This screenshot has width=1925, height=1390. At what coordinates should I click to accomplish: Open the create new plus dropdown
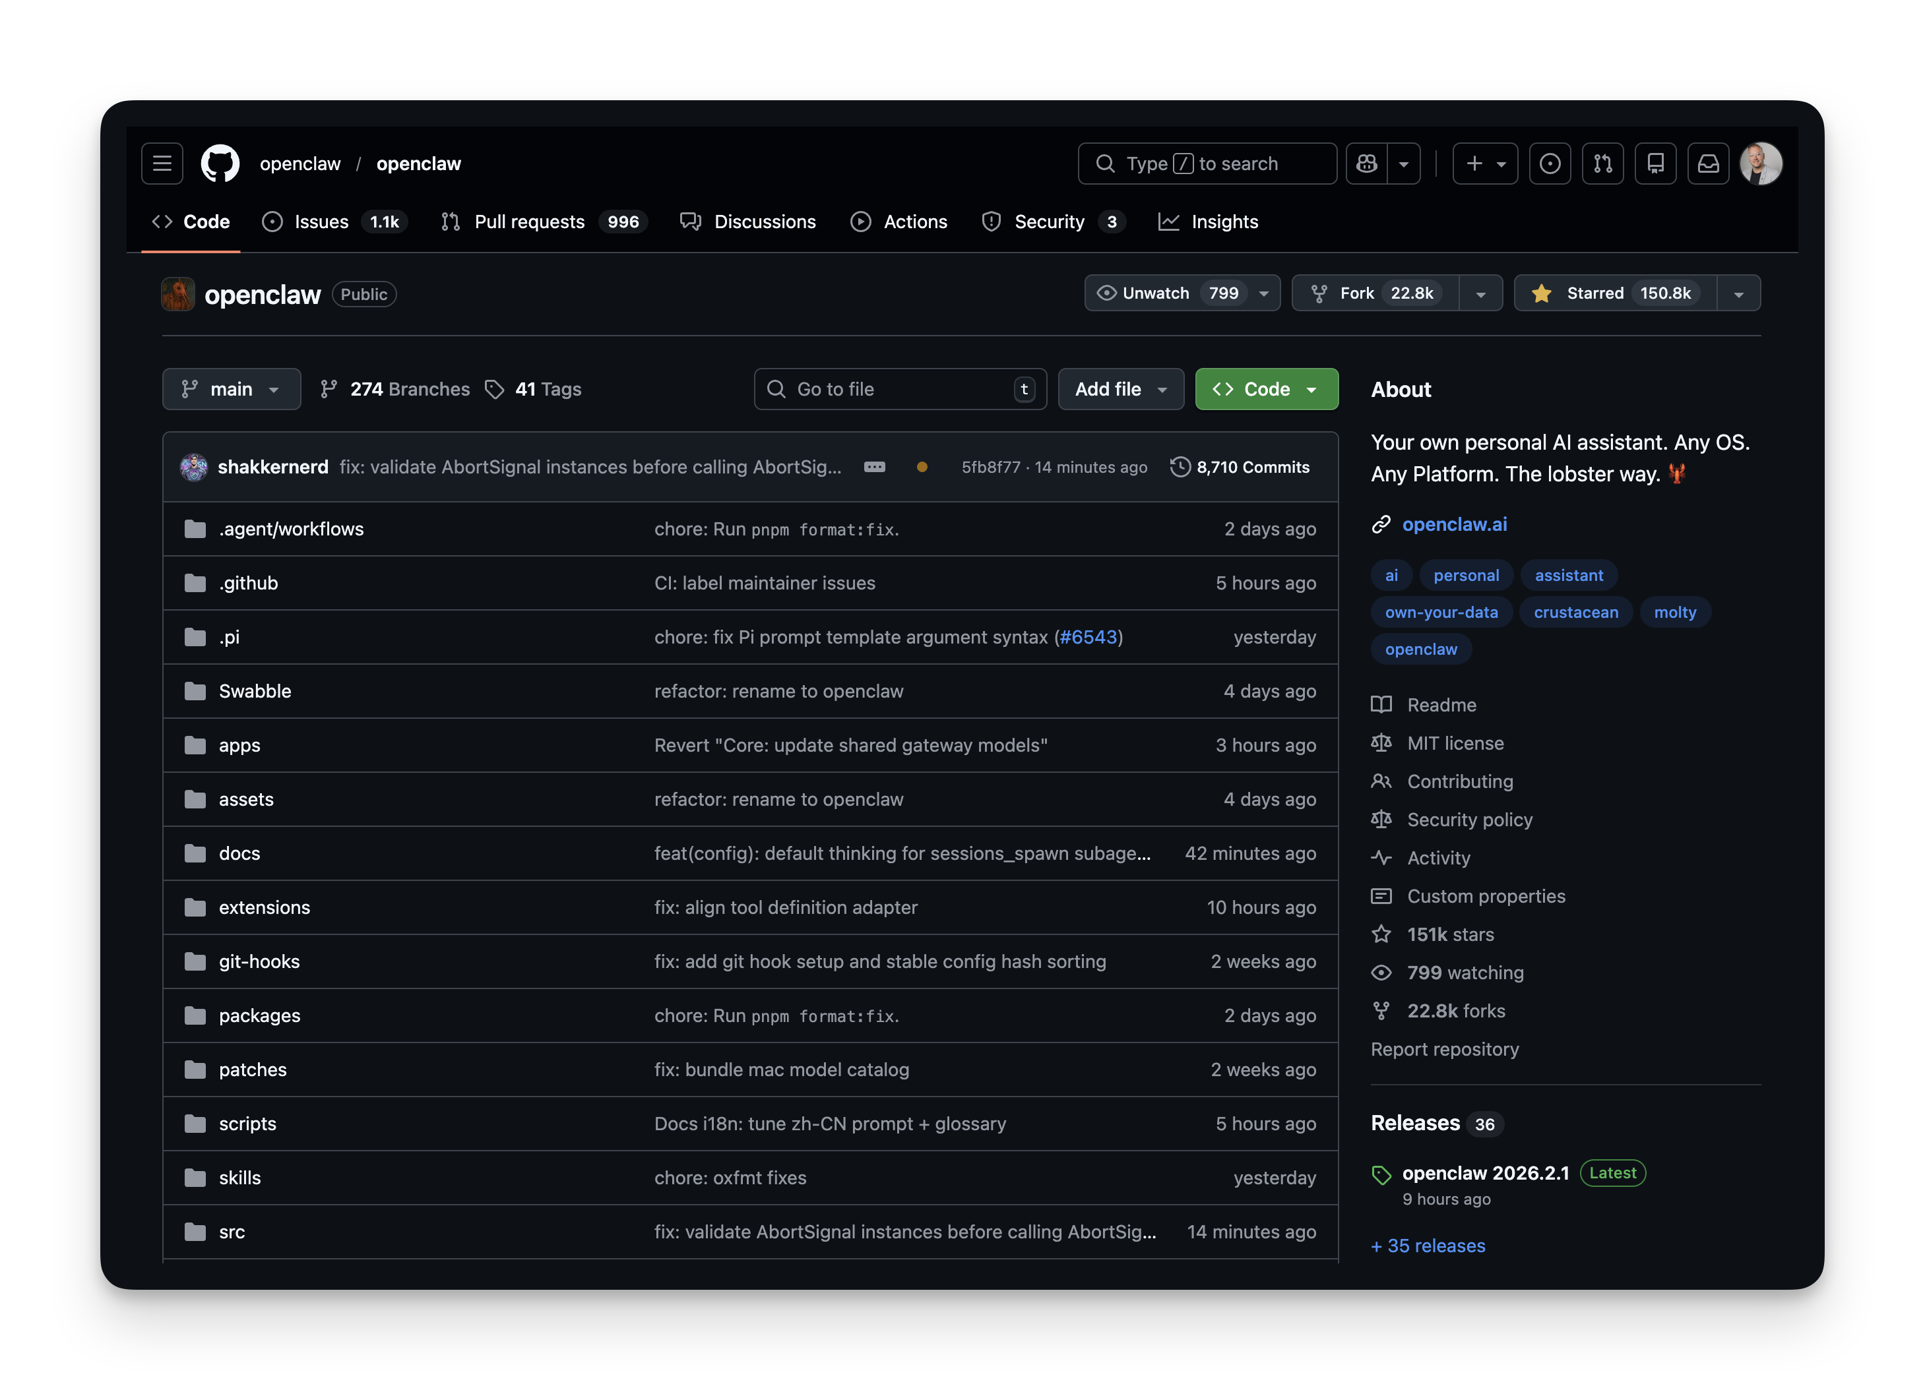point(1486,163)
